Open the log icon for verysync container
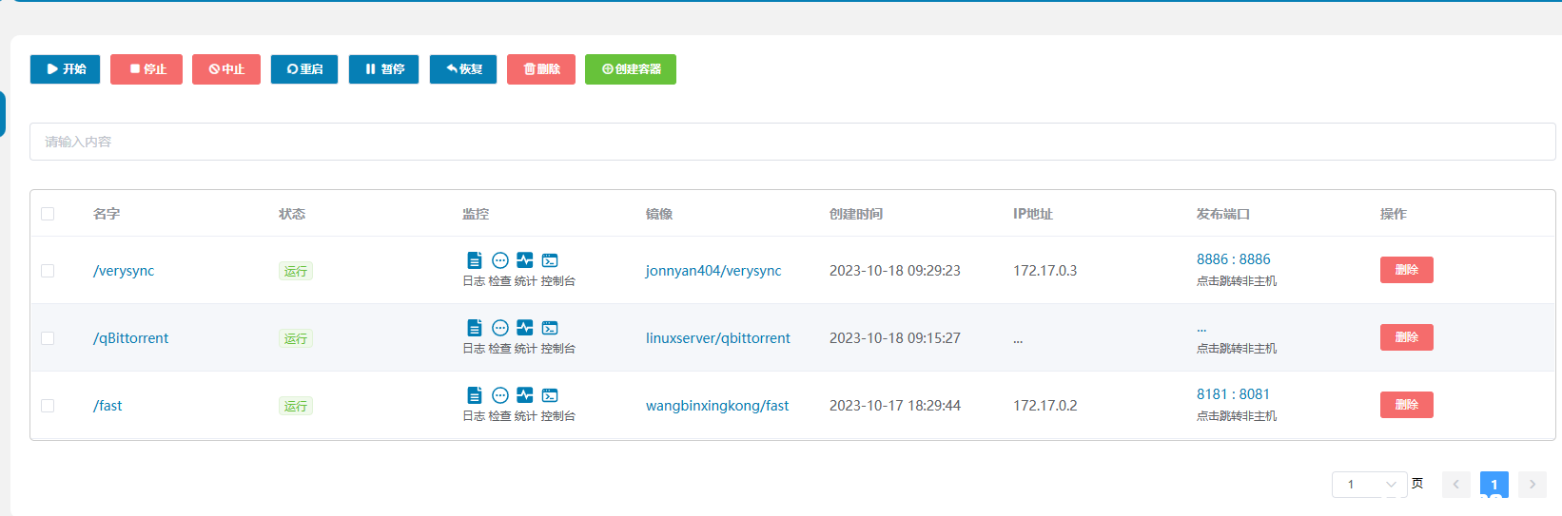1562x516 pixels. tap(474, 260)
